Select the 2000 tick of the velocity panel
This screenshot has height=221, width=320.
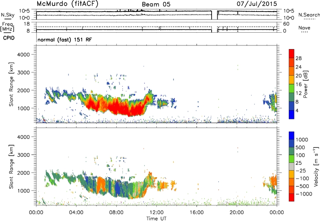point(23,173)
